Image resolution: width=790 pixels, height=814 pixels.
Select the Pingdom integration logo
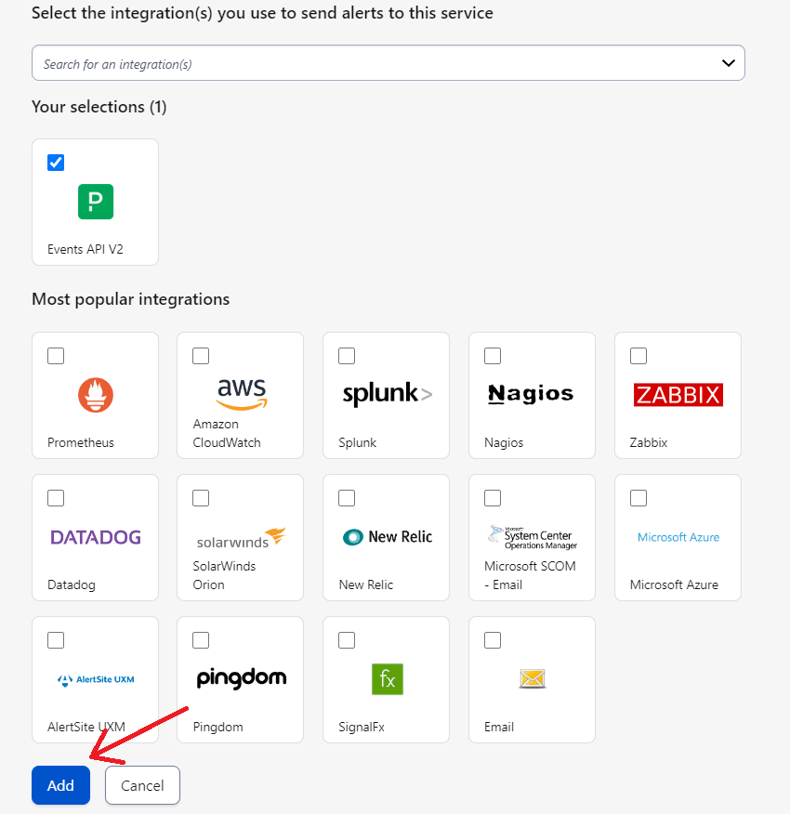point(240,677)
